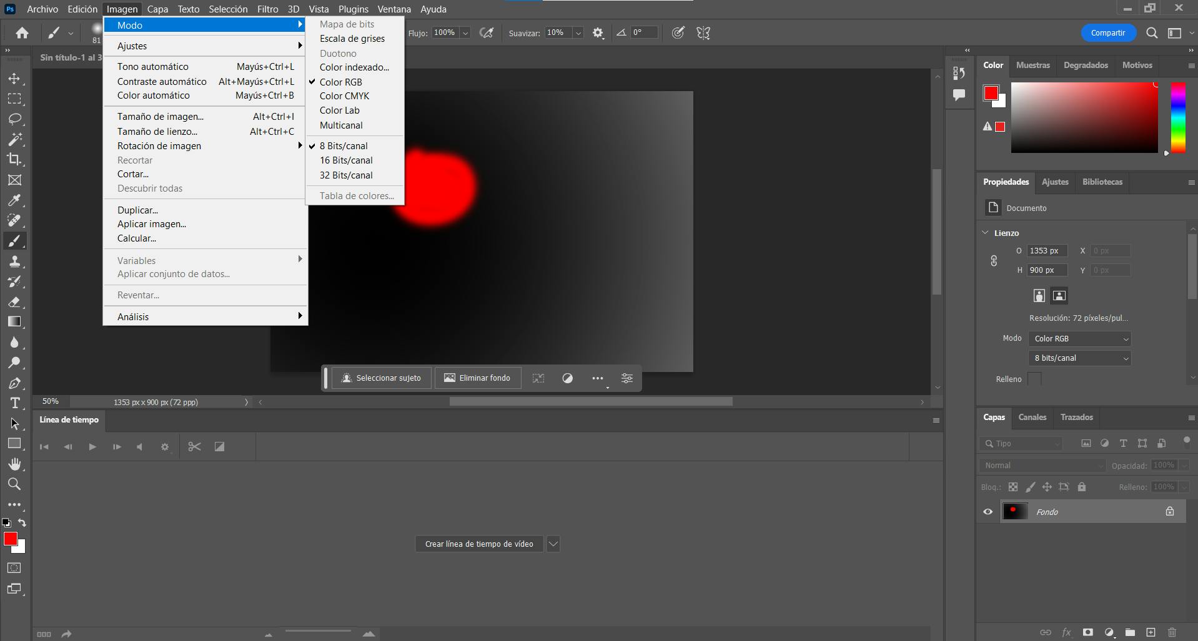Select the Pen tool
1198x641 pixels.
click(14, 383)
